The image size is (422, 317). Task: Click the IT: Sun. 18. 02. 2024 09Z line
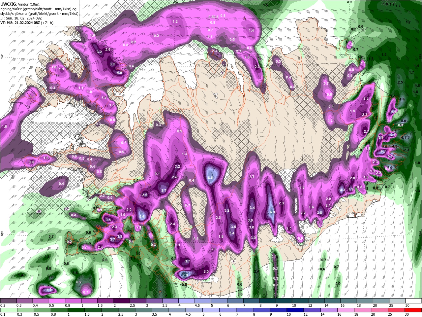(x=21, y=18)
